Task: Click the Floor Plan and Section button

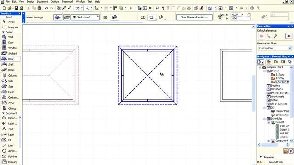Action: [194, 17]
